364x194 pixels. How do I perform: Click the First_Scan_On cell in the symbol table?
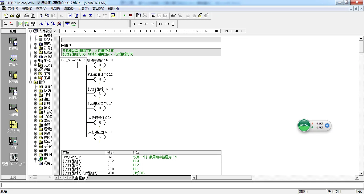tap(84, 157)
